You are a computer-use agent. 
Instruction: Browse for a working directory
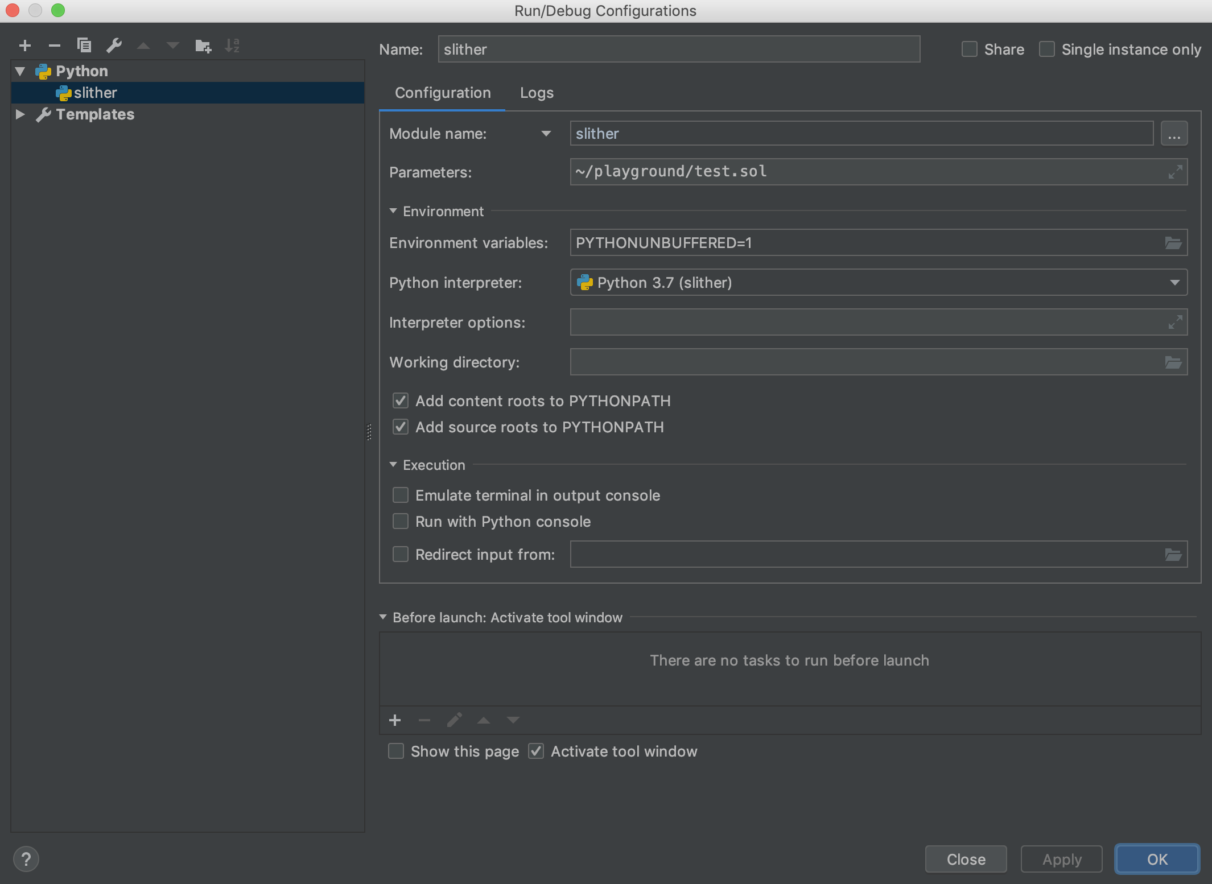click(x=1173, y=362)
